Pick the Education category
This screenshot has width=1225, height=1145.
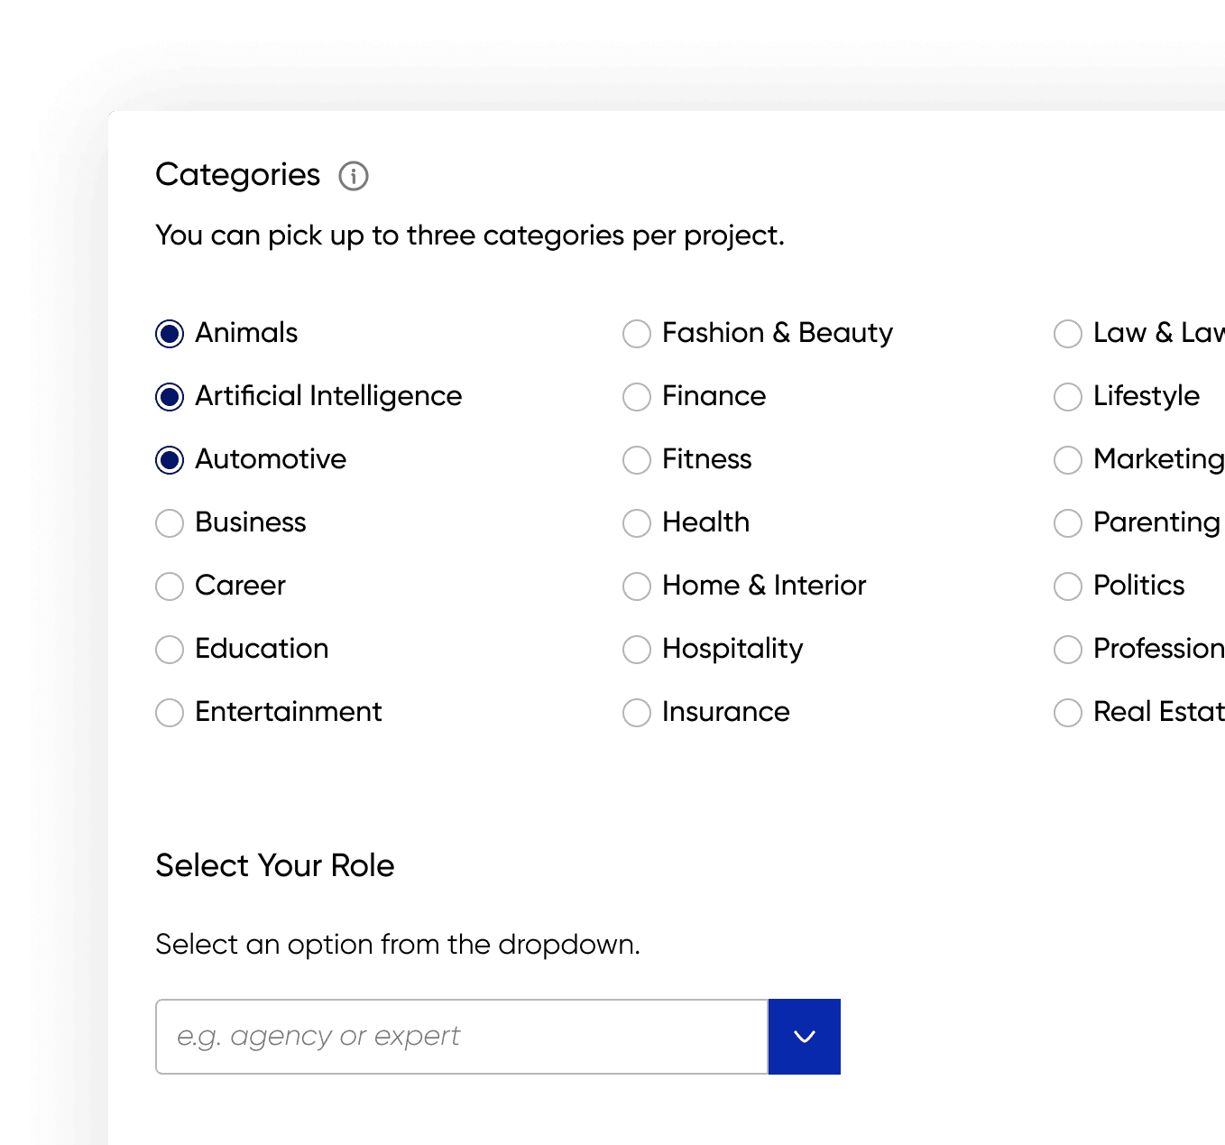pyautogui.click(x=170, y=650)
